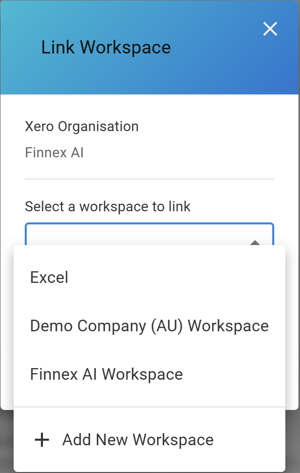Click the Xero Organisation label

tap(82, 127)
